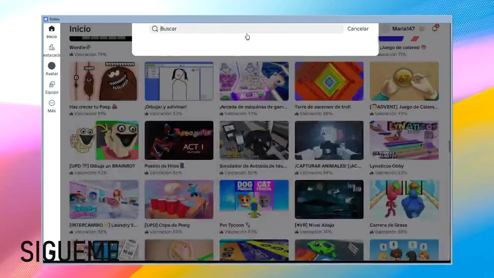Image resolution: width=494 pixels, height=278 pixels.
Task: Open Arcada de máquinas de garra thumbnail
Action: pyautogui.click(x=254, y=81)
